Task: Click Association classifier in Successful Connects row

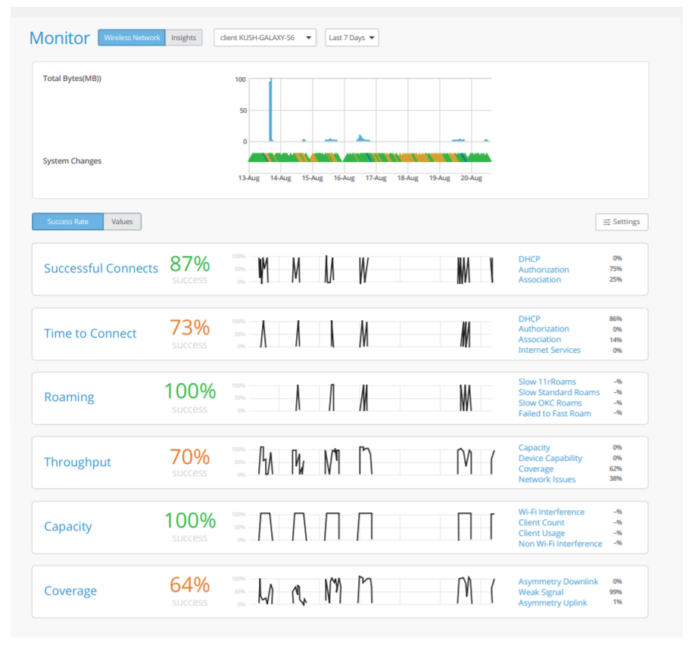Action: coord(540,280)
